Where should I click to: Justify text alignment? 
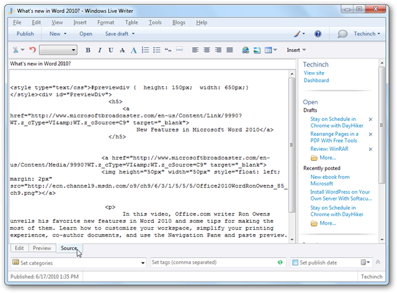(230, 50)
